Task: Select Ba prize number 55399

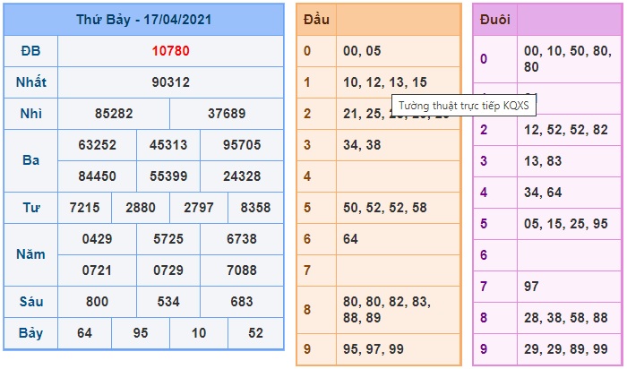Action: (168, 176)
